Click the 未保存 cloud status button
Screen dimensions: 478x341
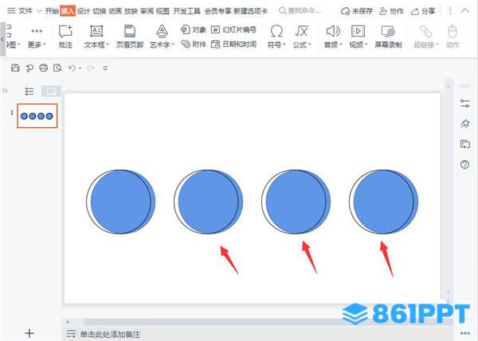(x=357, y=11)
